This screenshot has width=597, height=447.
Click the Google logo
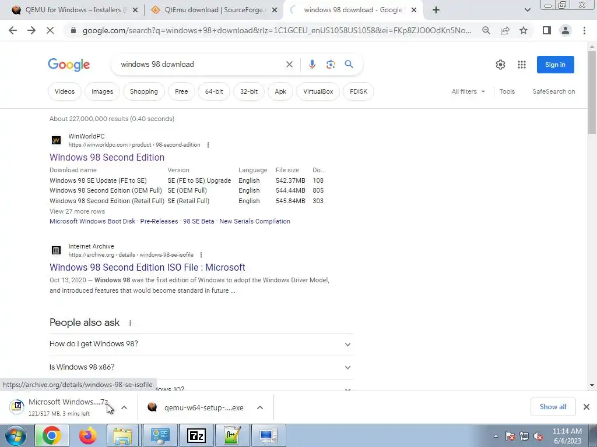[69, 65]
